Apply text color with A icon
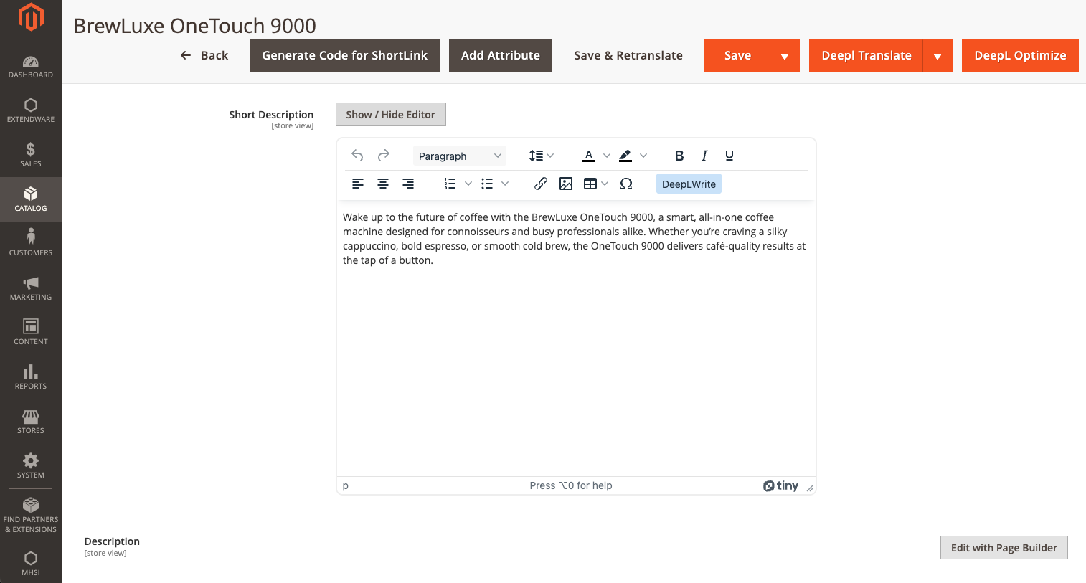Image resolution: width=1086 pixels, height=583 pixels. coord(589,156)
